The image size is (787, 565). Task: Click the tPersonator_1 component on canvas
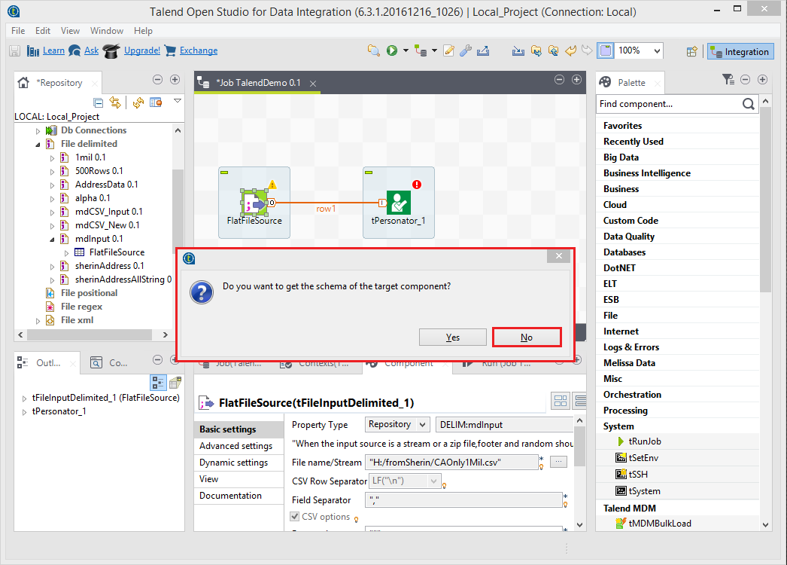click(x=398, y=202)
